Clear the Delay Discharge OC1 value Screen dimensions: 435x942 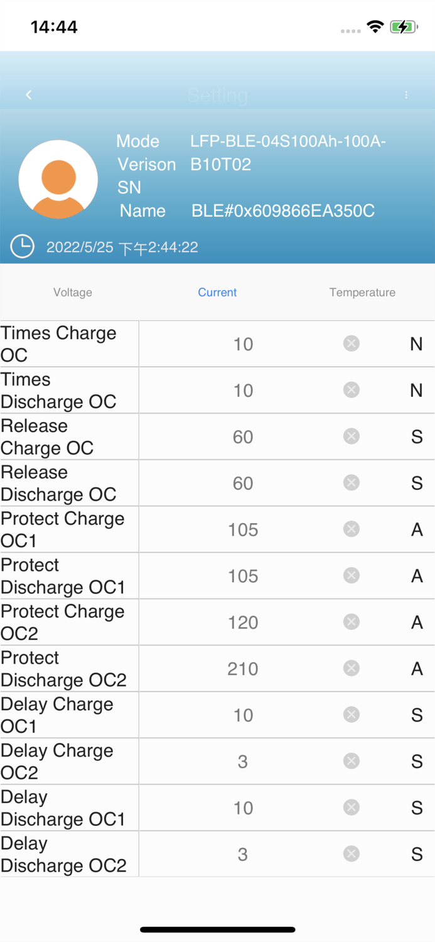click(x=351, y=808)
